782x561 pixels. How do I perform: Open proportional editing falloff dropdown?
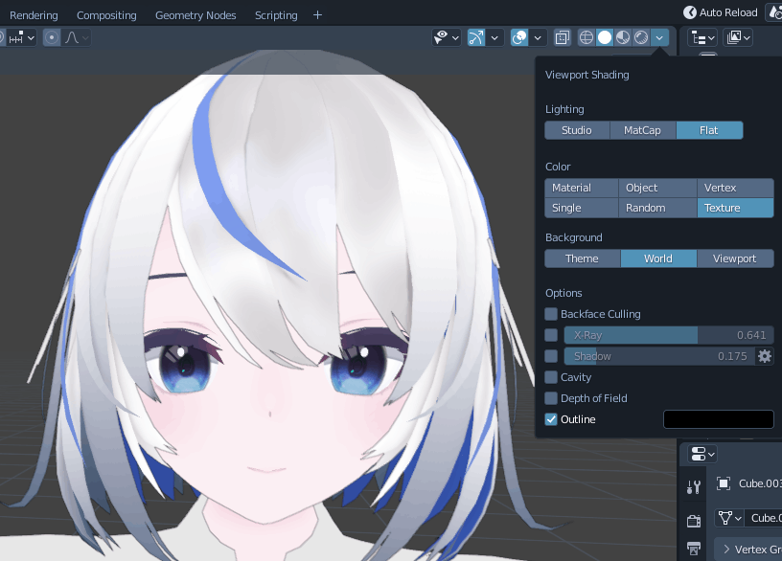[77, 37]
